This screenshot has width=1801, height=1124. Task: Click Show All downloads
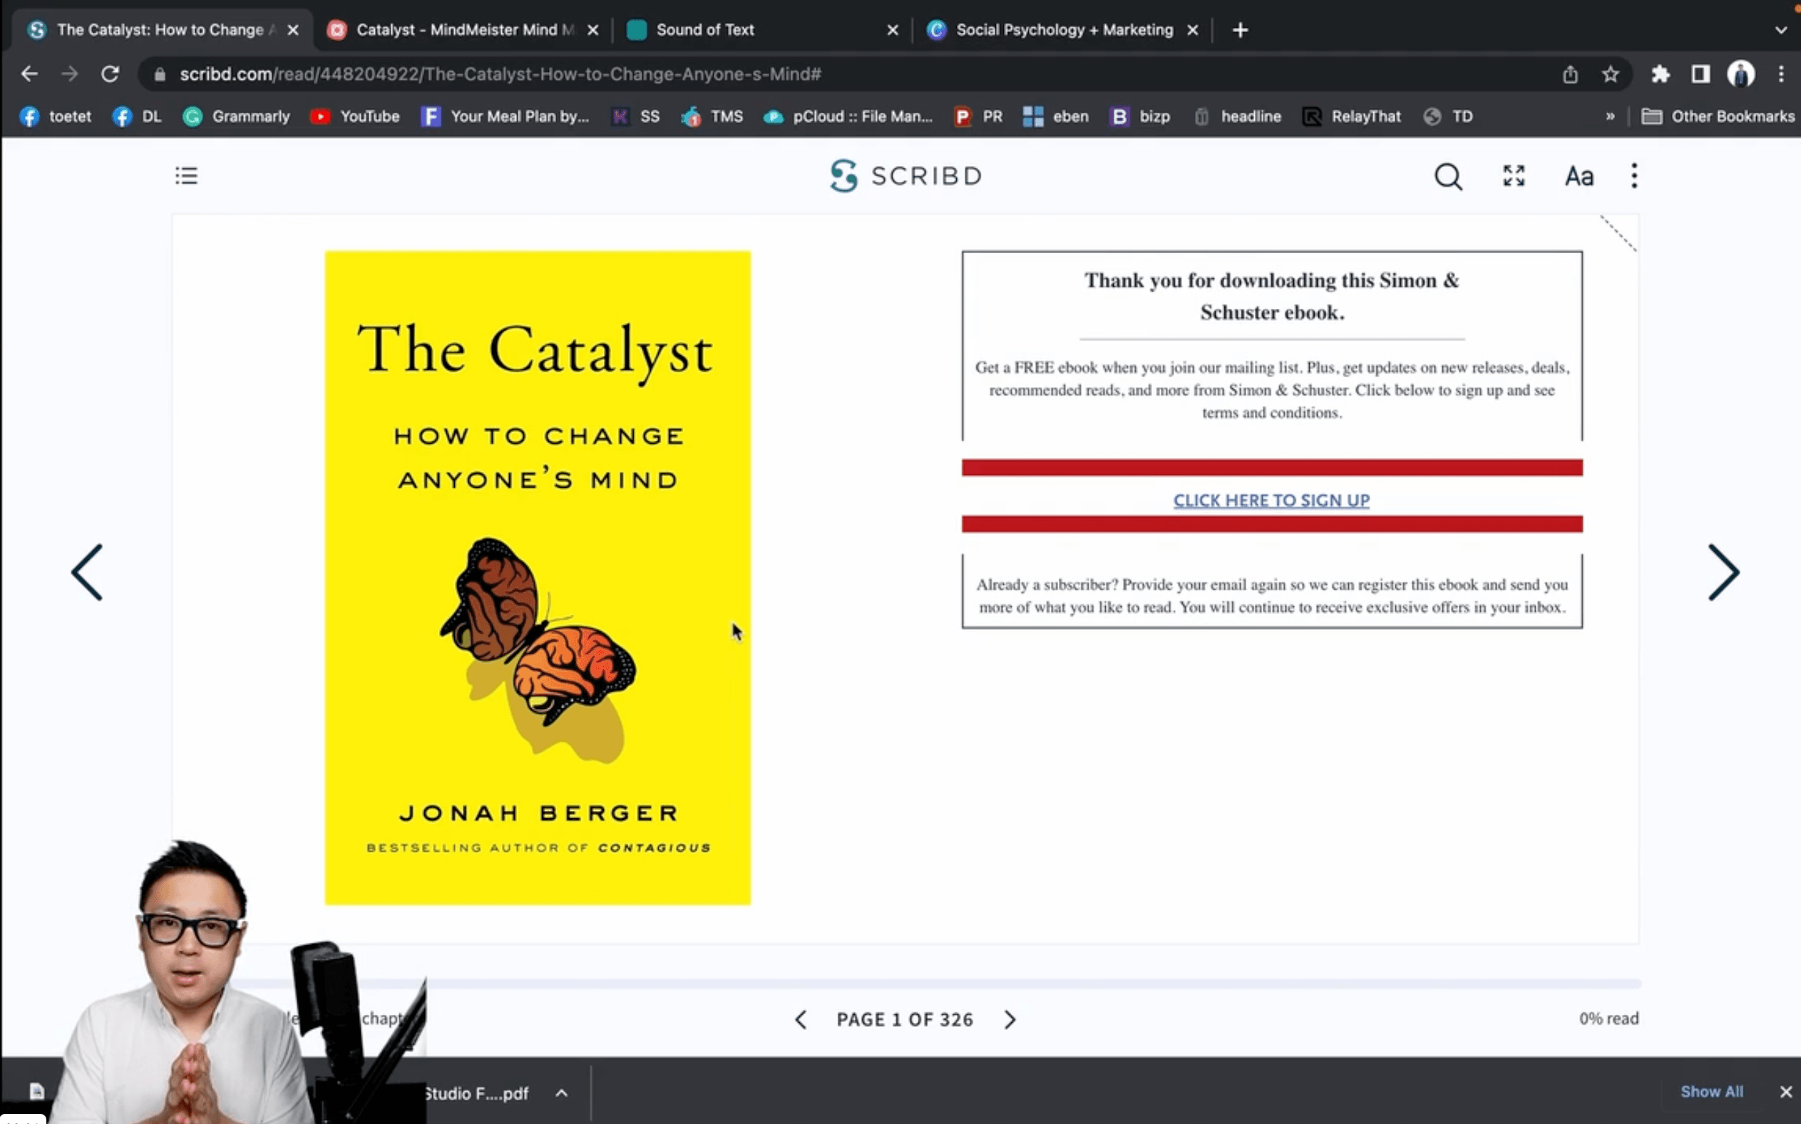point(1711,1091)
